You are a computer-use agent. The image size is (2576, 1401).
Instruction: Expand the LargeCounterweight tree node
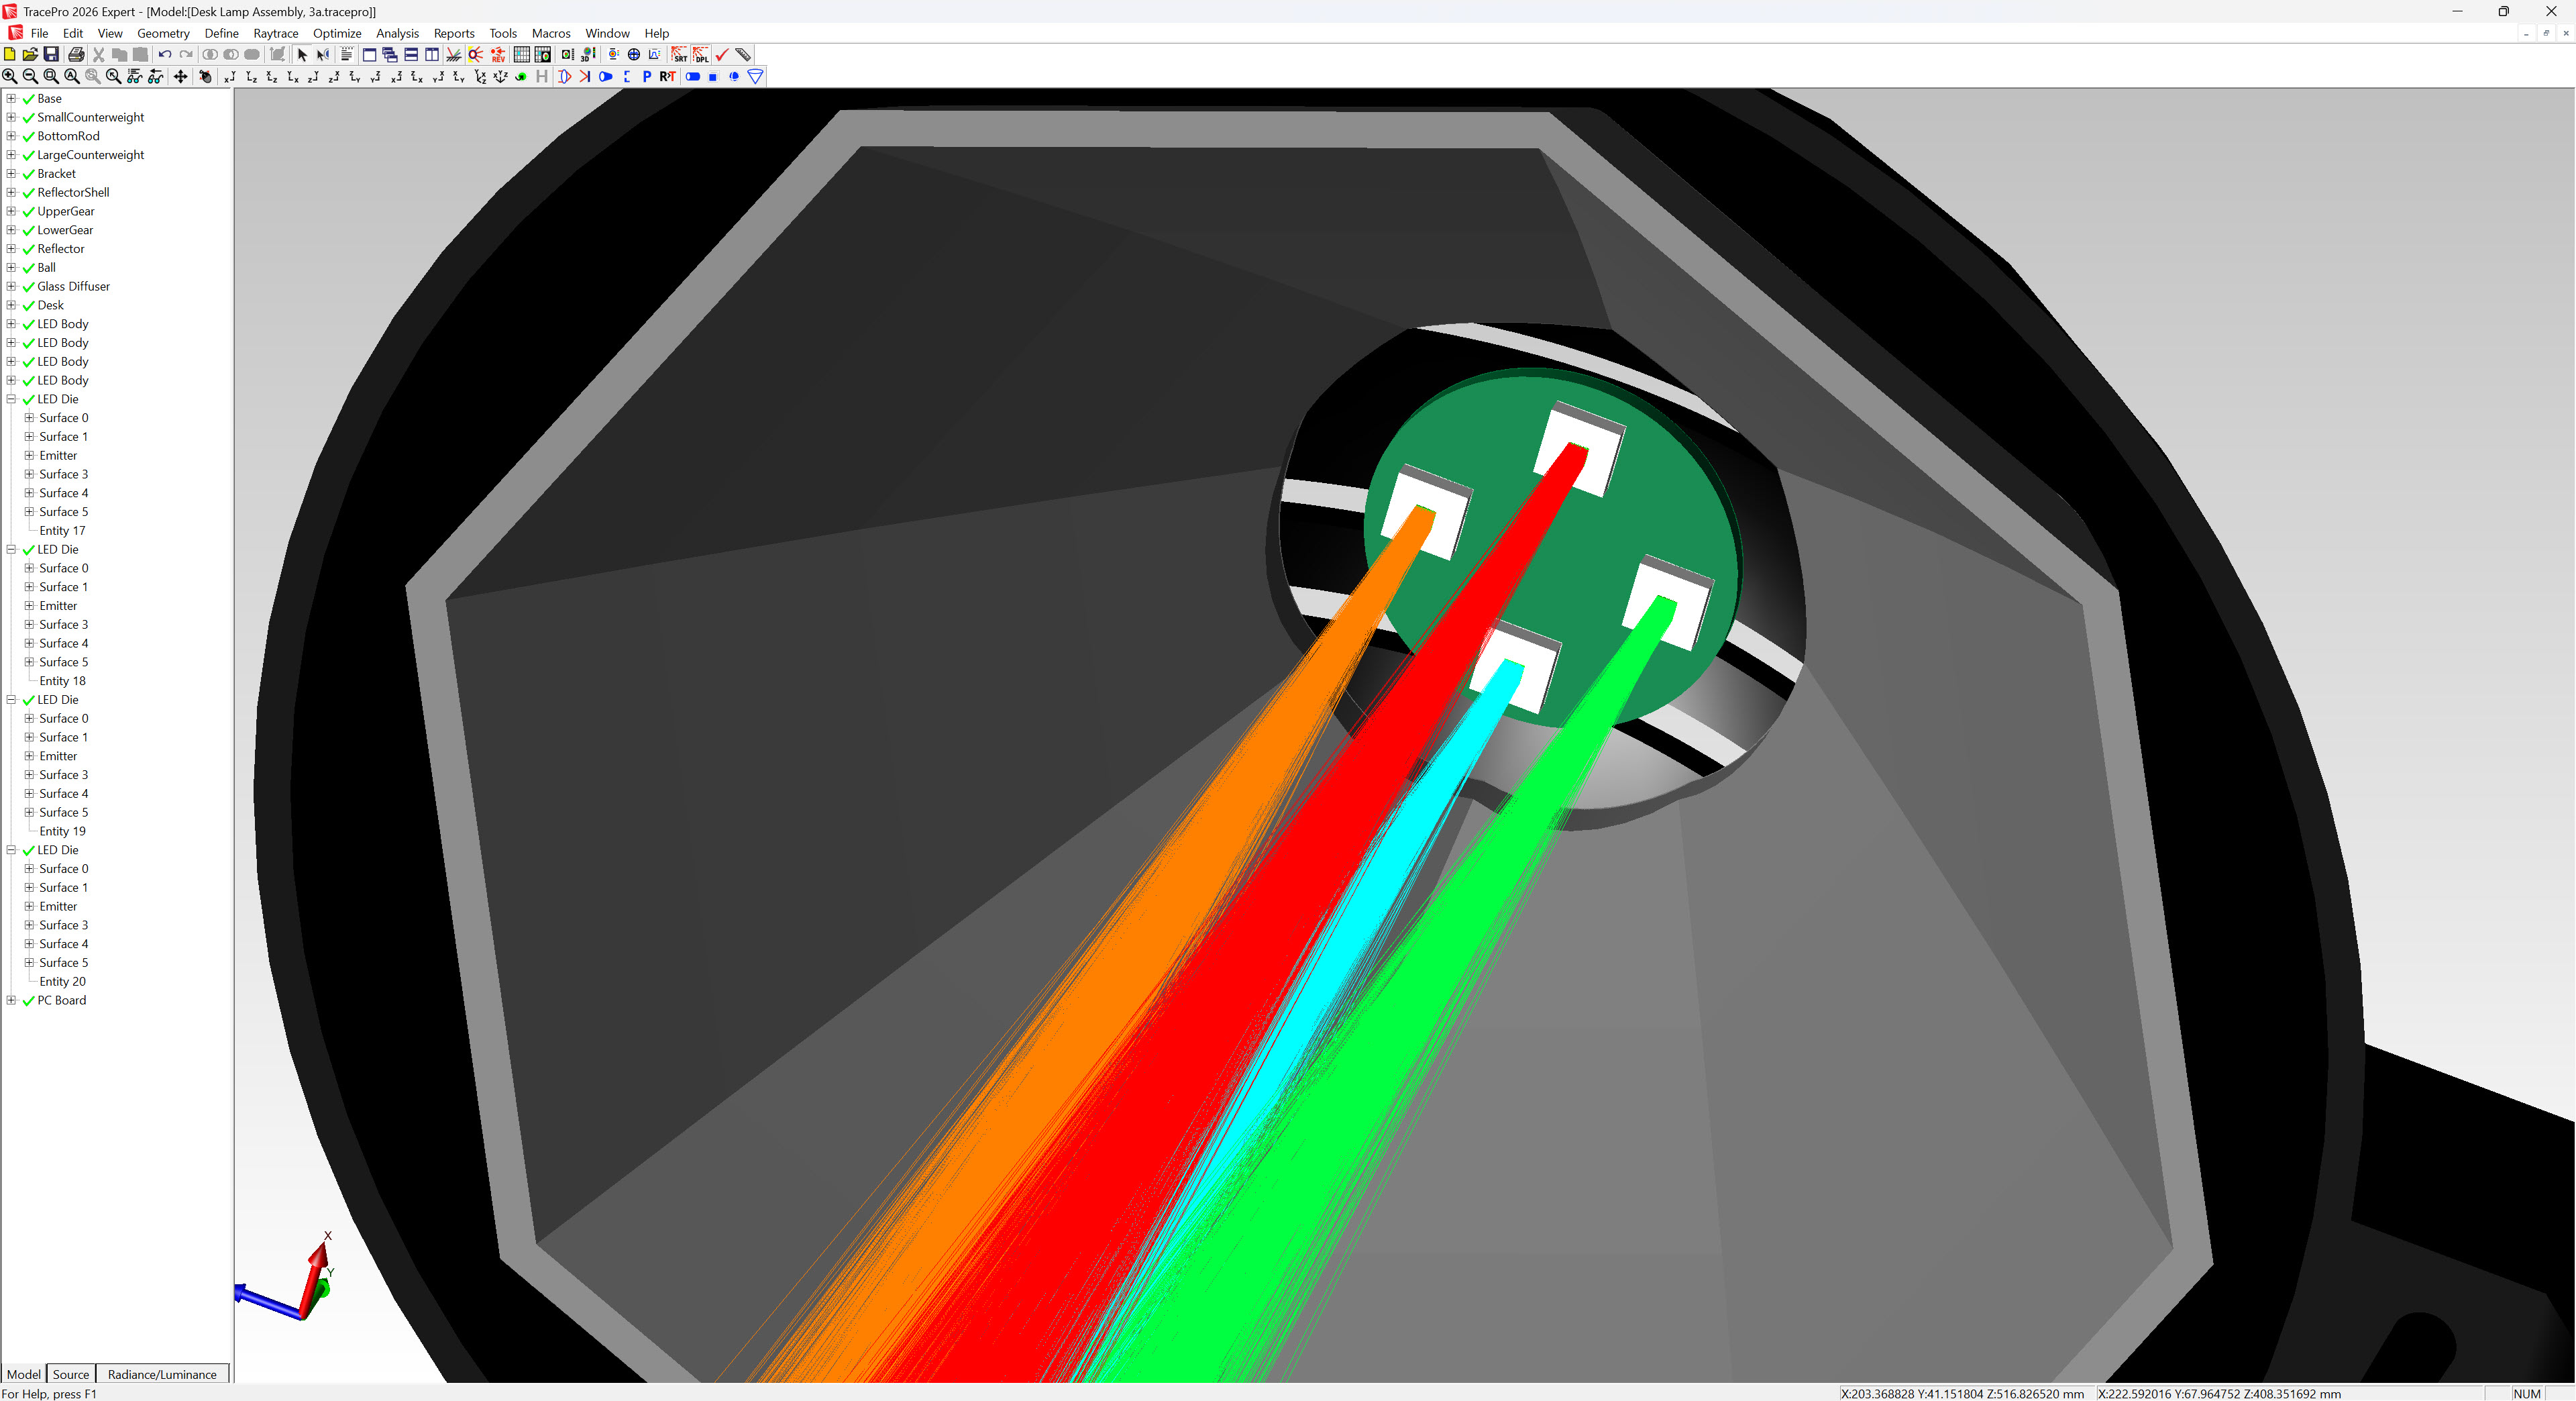(11, 155)
